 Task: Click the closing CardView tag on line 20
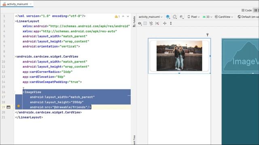(49, 112)
